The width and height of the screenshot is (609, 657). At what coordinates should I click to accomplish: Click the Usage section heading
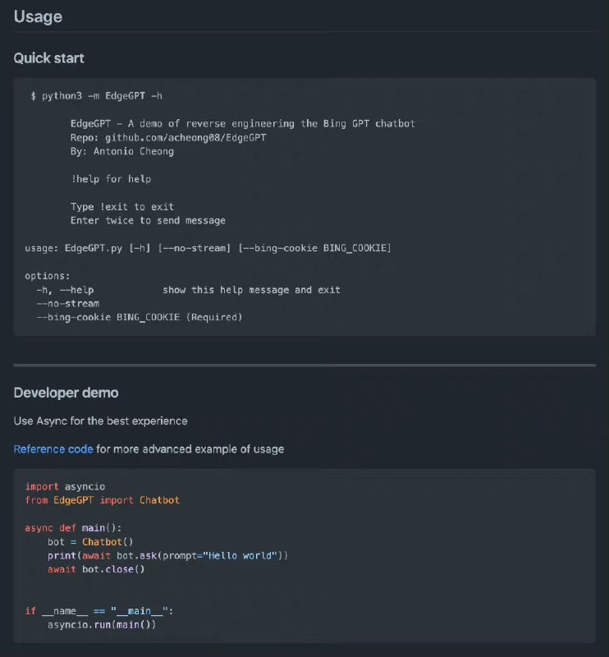point(38,16)
